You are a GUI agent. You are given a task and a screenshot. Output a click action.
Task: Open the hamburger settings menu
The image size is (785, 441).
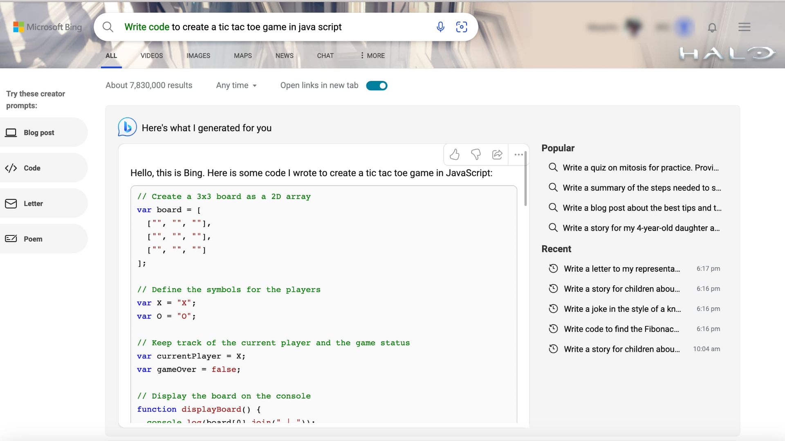744,27
